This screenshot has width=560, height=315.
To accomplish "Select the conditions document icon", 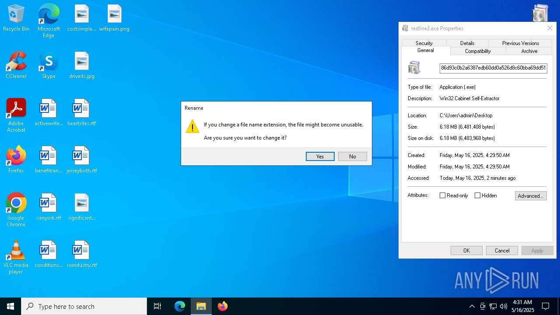I will point(49,254).
